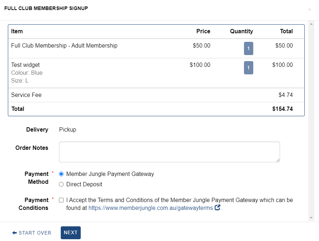Click the Next button
Screen dimensions: 319x241
coord(71,233)
